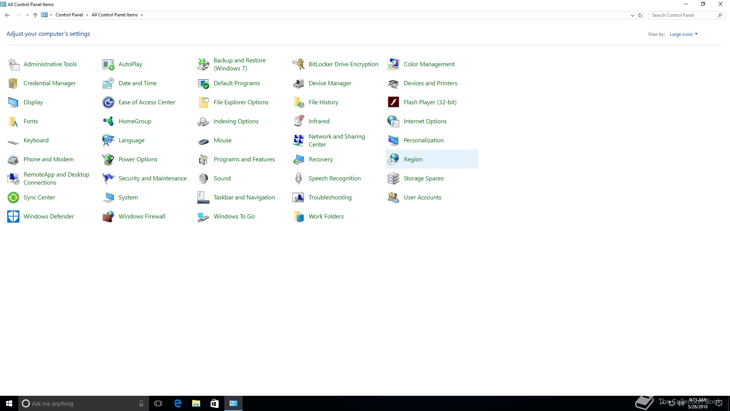
Task: Open Phone and Modem link
Action: click(49, 159)
